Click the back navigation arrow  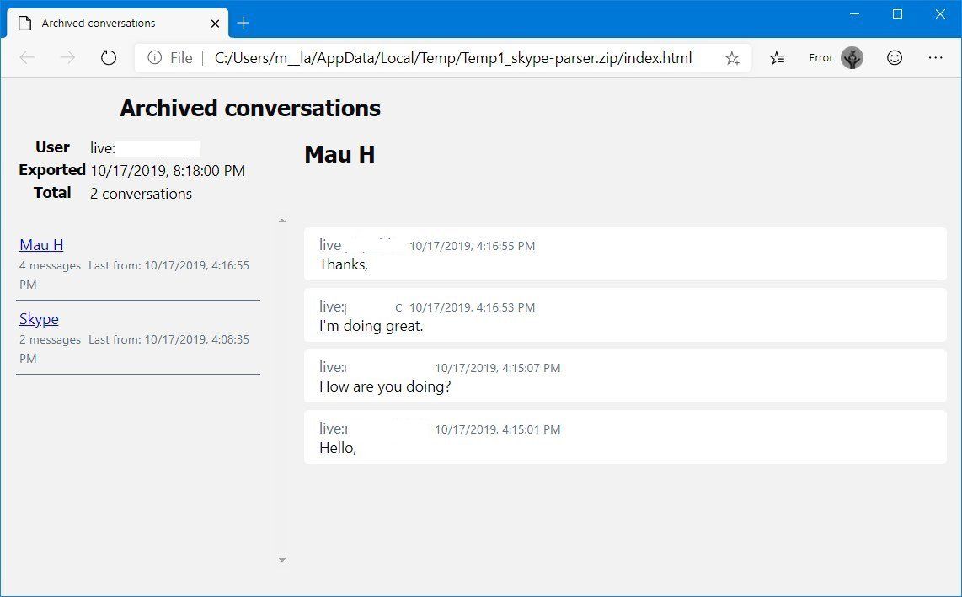tap(27, 58)
